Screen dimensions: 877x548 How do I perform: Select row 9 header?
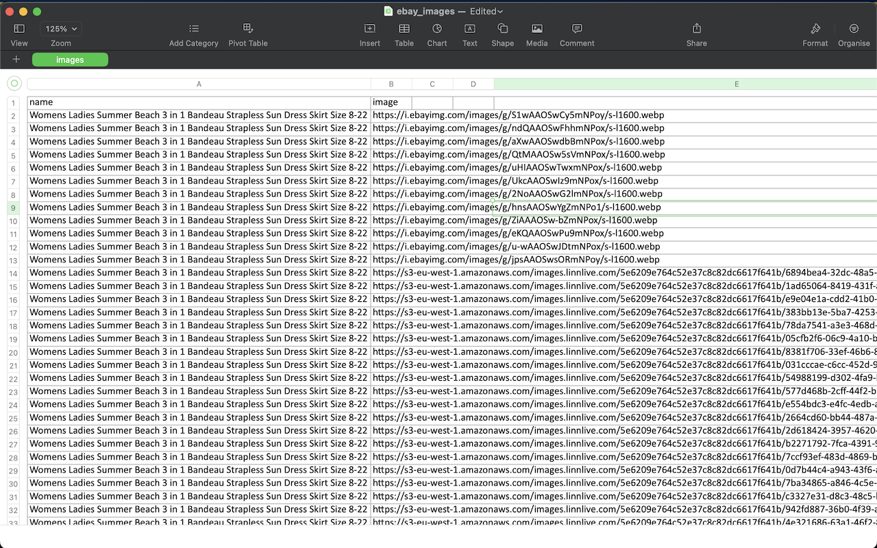click(13, 208)
